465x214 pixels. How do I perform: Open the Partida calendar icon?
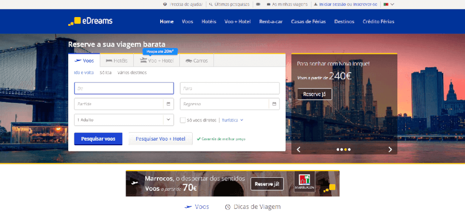coord(168,104)
